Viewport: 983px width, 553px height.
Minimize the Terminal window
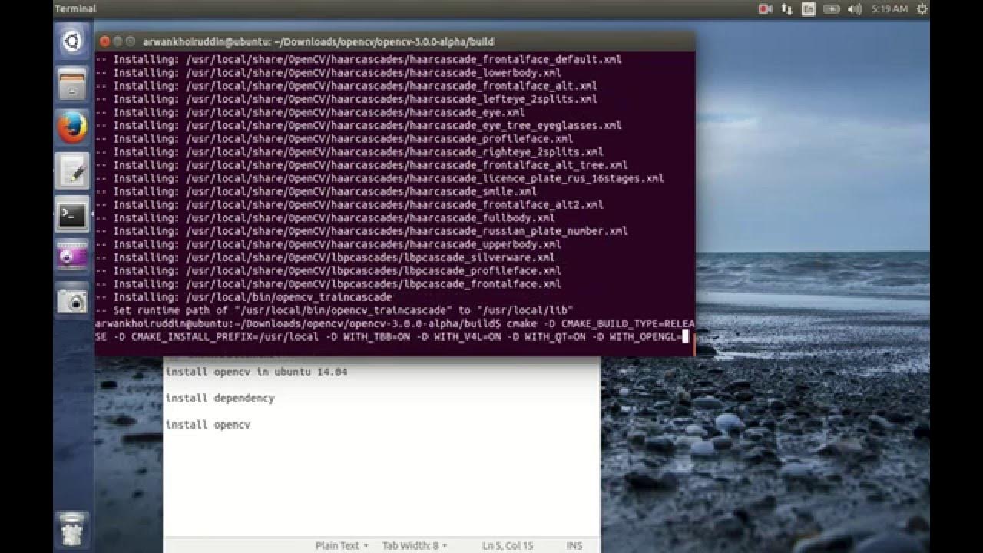[x=117, y=41]
